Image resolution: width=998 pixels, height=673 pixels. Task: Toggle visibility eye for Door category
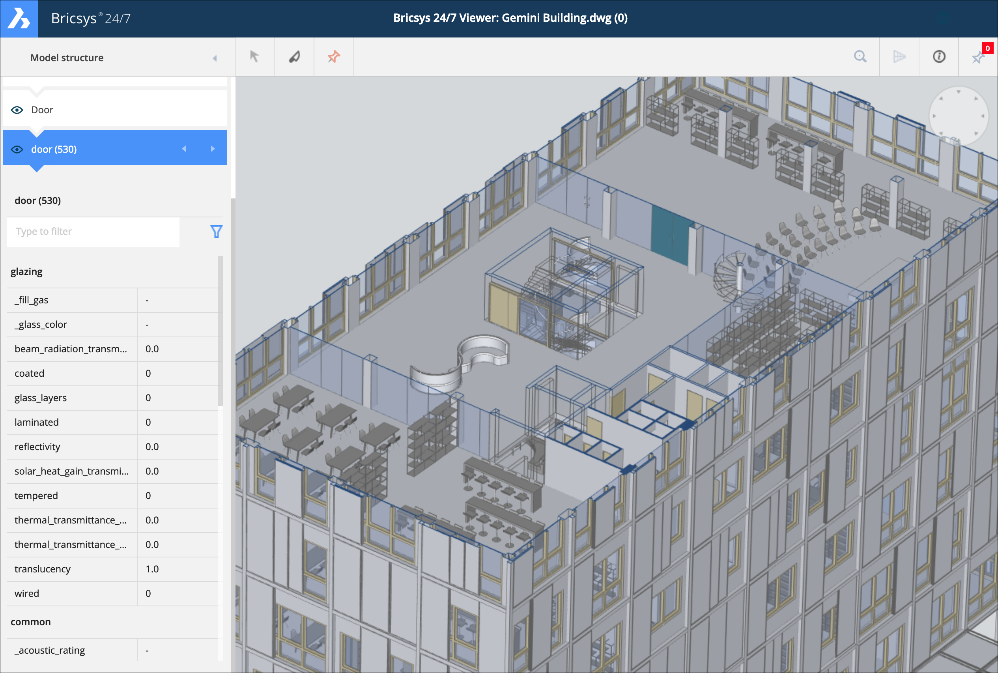(x=17, y=110)
